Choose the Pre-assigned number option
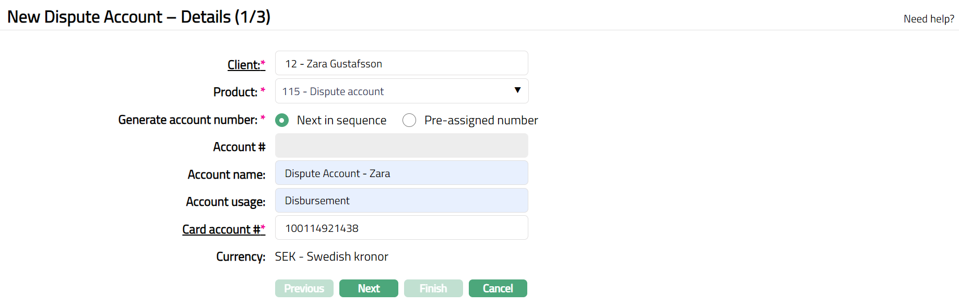959x304 pixels. click(x=409, y=121)
